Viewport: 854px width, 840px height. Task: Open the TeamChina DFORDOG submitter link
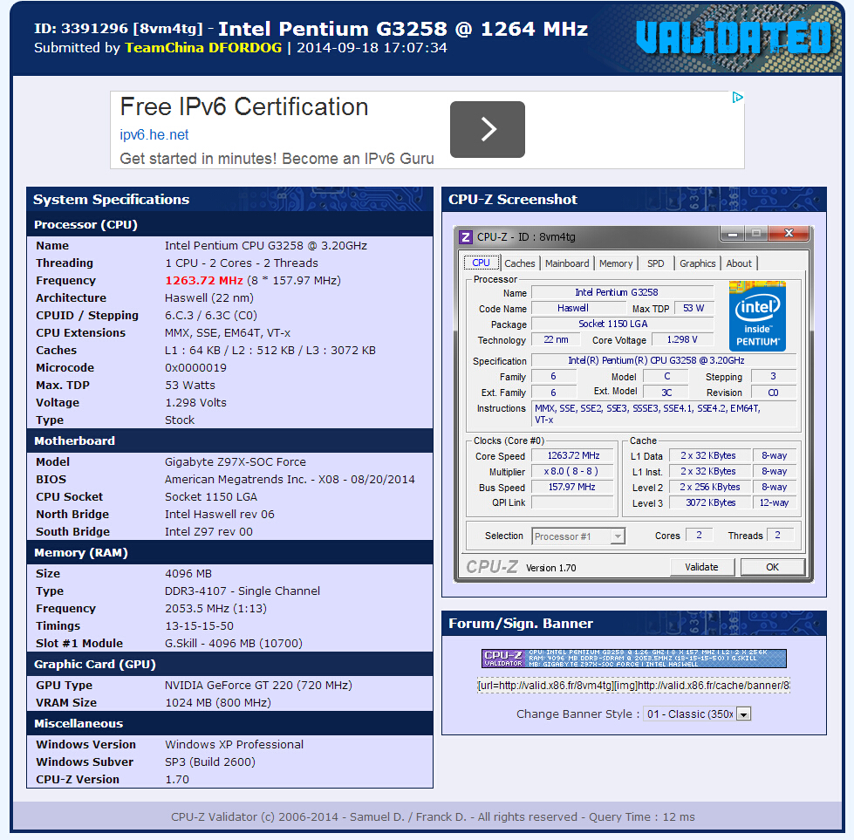click(203, 48)
